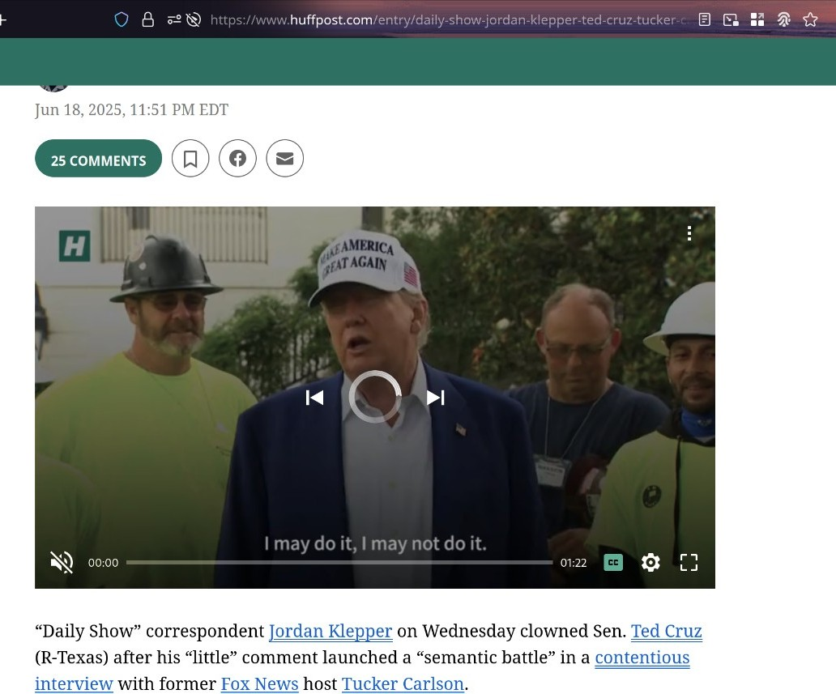Open video settings gear
The image size is (836, 694).
click(x=650, y=562)
